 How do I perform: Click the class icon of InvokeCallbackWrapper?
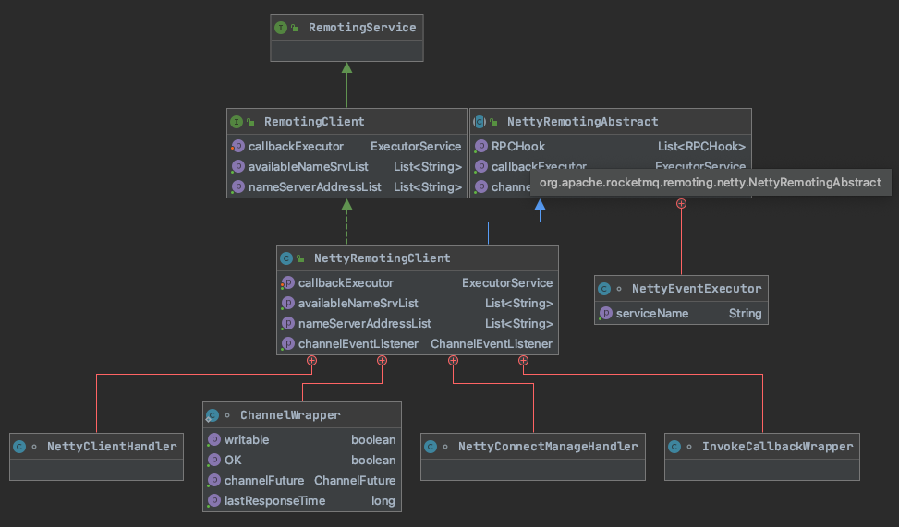click(674, 447)
